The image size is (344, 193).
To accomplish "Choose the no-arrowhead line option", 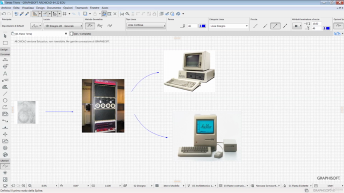I will pyautogui.click(x=255, y=26).
